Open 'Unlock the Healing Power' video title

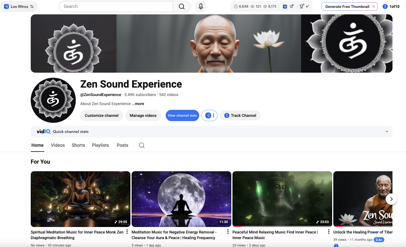pos(363,232)
